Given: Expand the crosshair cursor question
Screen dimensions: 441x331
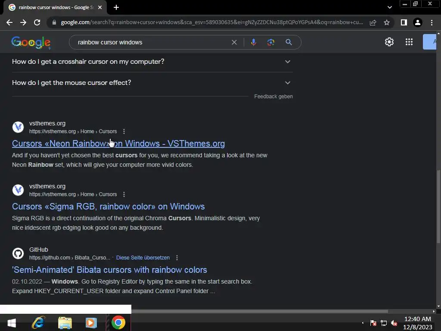Looking at the screenshot, I should 152,62.
